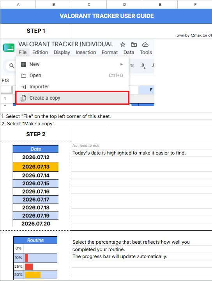Screen dimensions: 212x281
Task: Select the top column E header
Action: [x=160, y=5]
